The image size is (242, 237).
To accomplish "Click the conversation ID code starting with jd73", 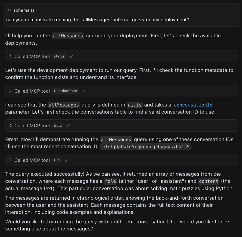I will (145, 147).
